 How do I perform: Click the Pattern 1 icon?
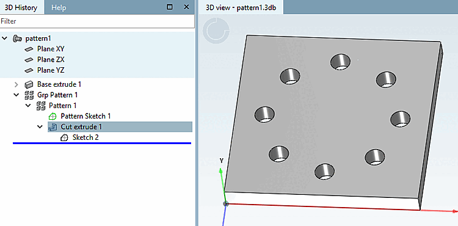pos(41,106)
